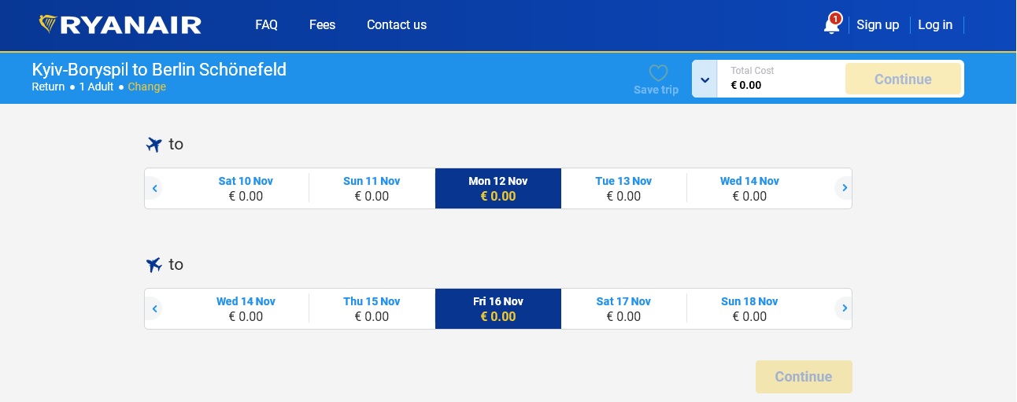
Task: Show later return dates with right arrow
Action: (x=844, y=308)
